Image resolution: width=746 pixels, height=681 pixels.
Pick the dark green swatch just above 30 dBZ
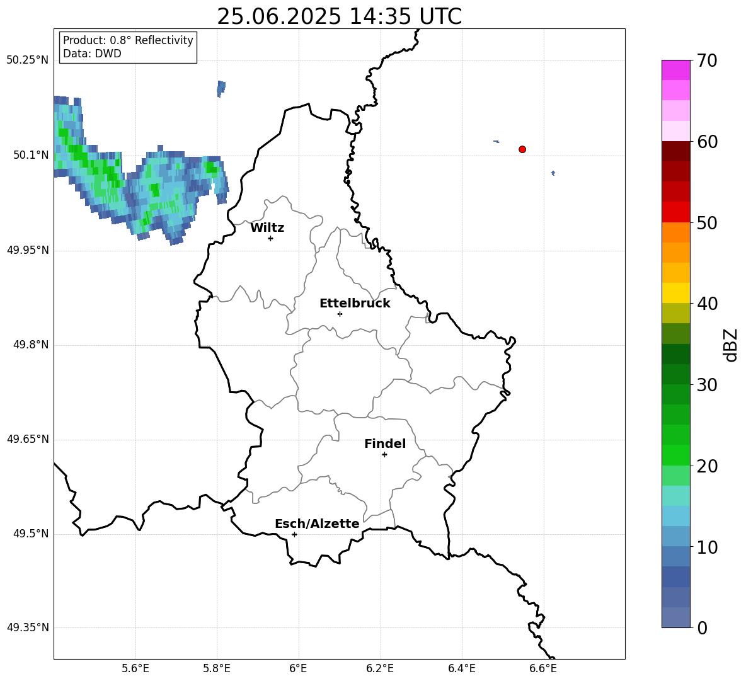[x=676, y=374]
